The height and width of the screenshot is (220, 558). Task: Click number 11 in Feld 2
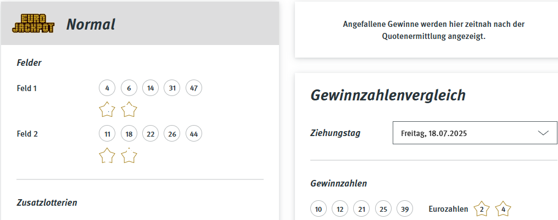point(107,134)
